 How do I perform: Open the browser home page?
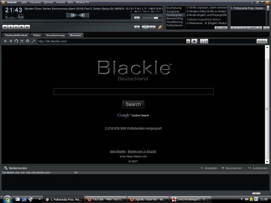point(27,41)
